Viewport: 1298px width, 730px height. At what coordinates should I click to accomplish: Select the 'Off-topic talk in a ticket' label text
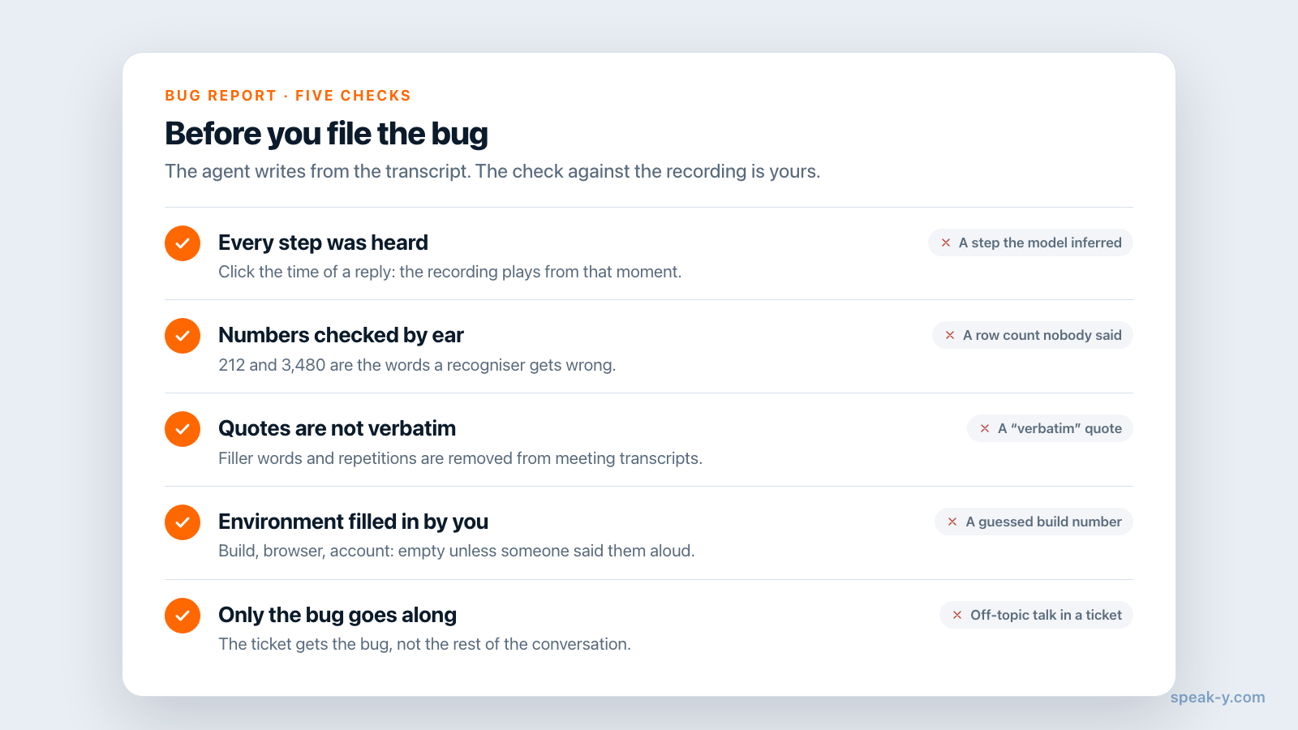coord(1047,615)
